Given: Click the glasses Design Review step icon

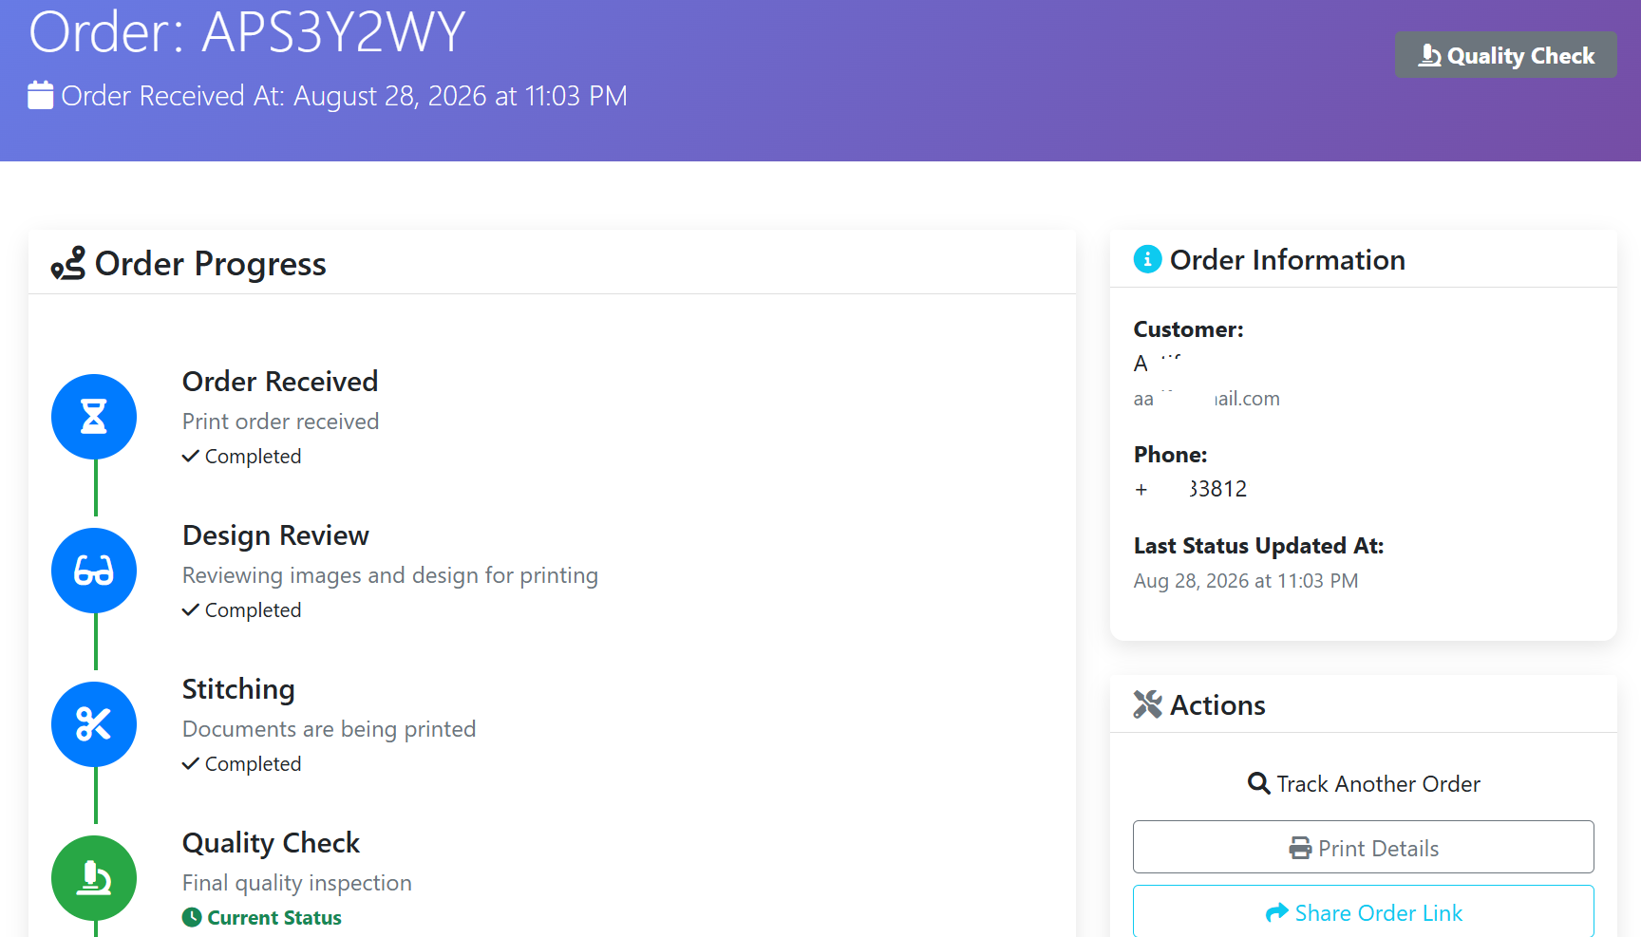Looking at the screenshot, I should point(94,571).
